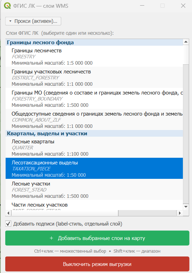The width and height of the screenshot is (192, 273).
Task: Click Добавить выбранные слои на карту button
Action: (x=97, y=238)
